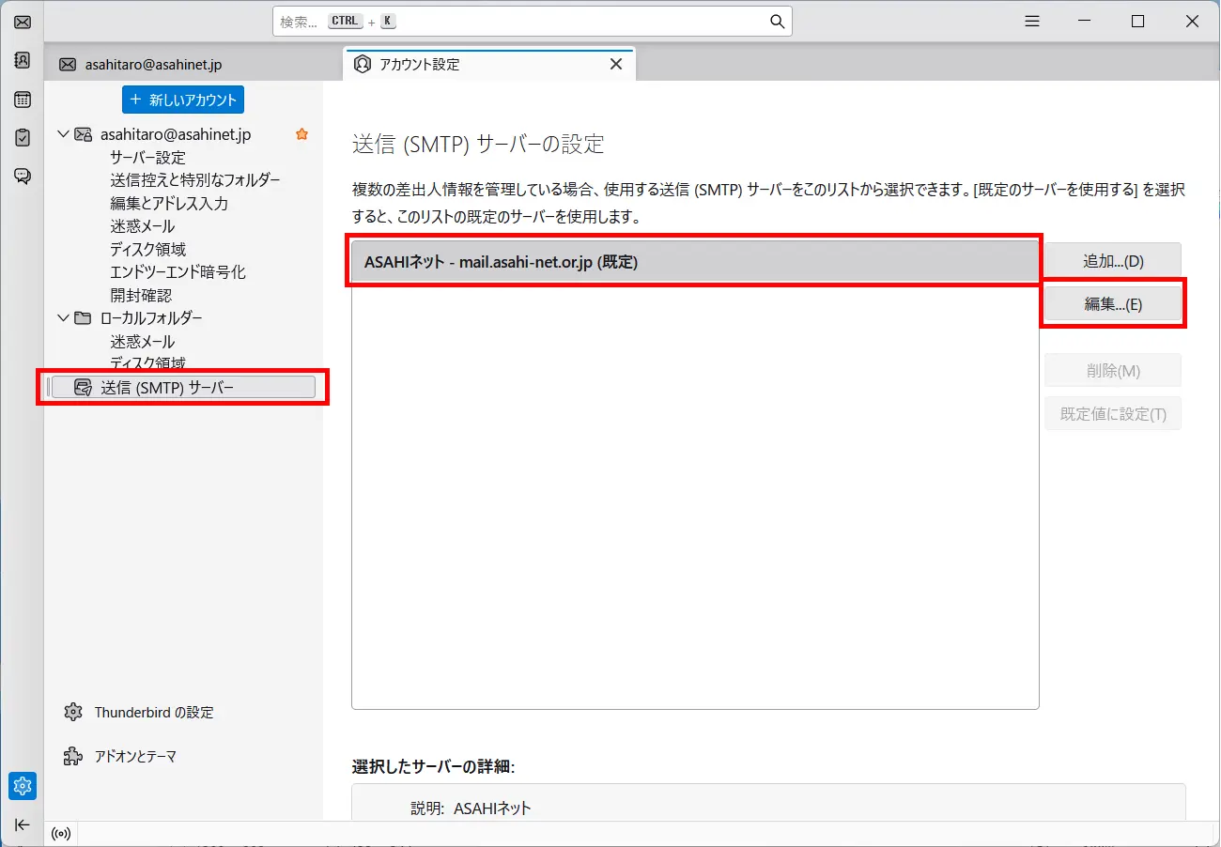This screenshot has width=1221, height=847.
Task: Collapse the ローカルフォルダー section
Action: pos(62,318)
